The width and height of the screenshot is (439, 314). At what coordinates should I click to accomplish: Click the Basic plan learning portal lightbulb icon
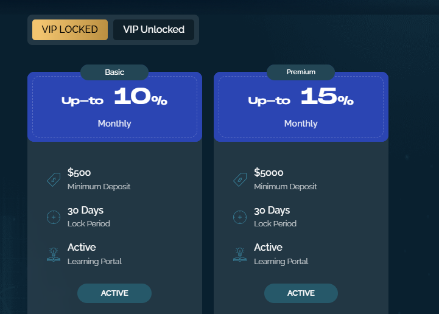point(54,254)
